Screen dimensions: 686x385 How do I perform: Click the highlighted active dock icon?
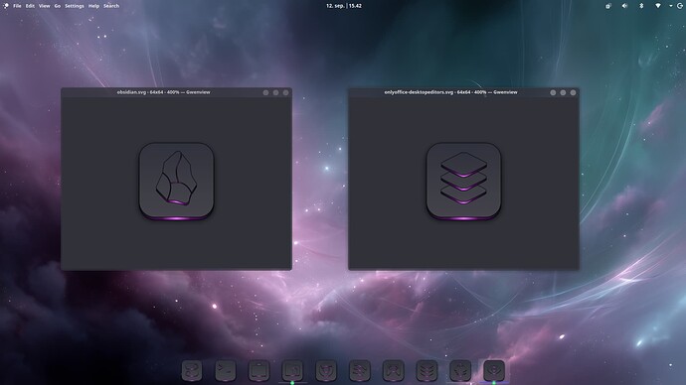tap(494, 370)
